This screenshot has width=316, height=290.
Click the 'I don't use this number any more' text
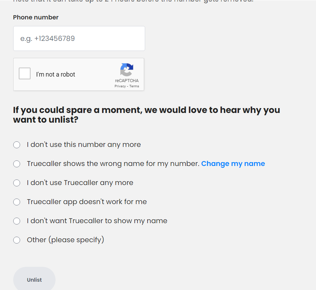(84, 144)
